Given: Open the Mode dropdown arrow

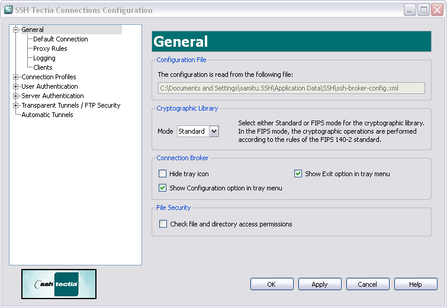Looking at the screenshot, I should [x=214, y=131].
